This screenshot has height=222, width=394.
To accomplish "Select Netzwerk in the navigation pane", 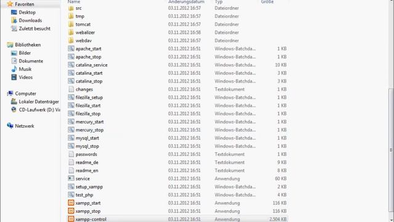I will coord(25,126).
